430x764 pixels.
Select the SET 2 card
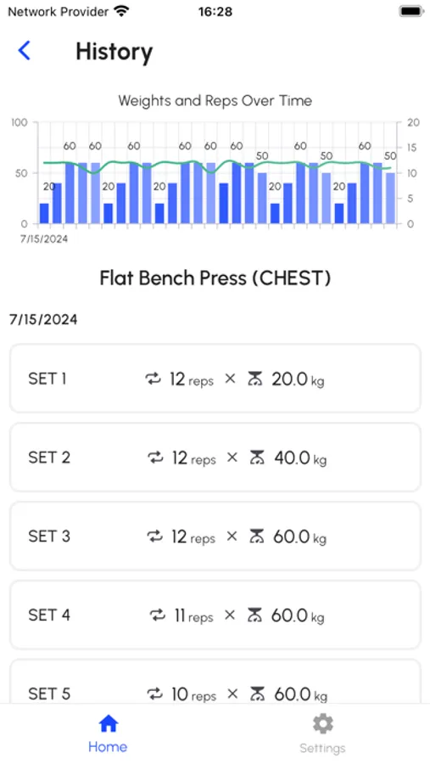[x=215, y=457]
